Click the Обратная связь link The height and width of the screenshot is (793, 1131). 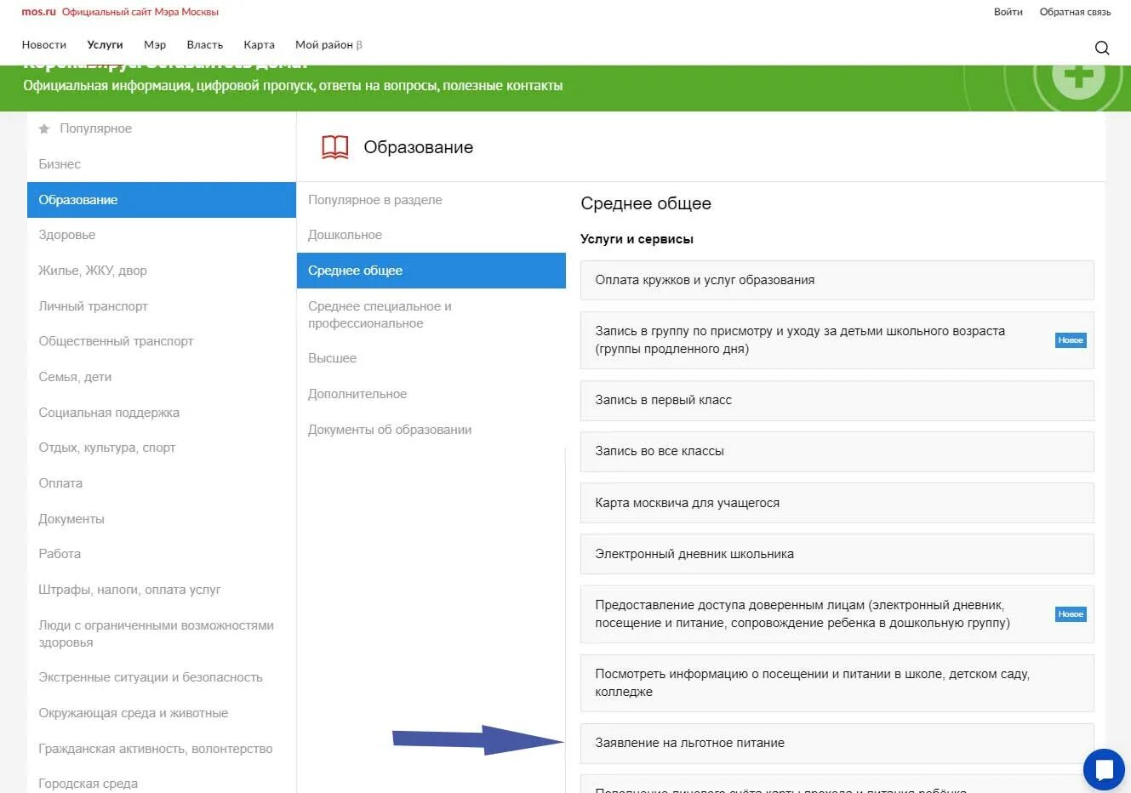pyautogui.click(x=1075, y=12)
